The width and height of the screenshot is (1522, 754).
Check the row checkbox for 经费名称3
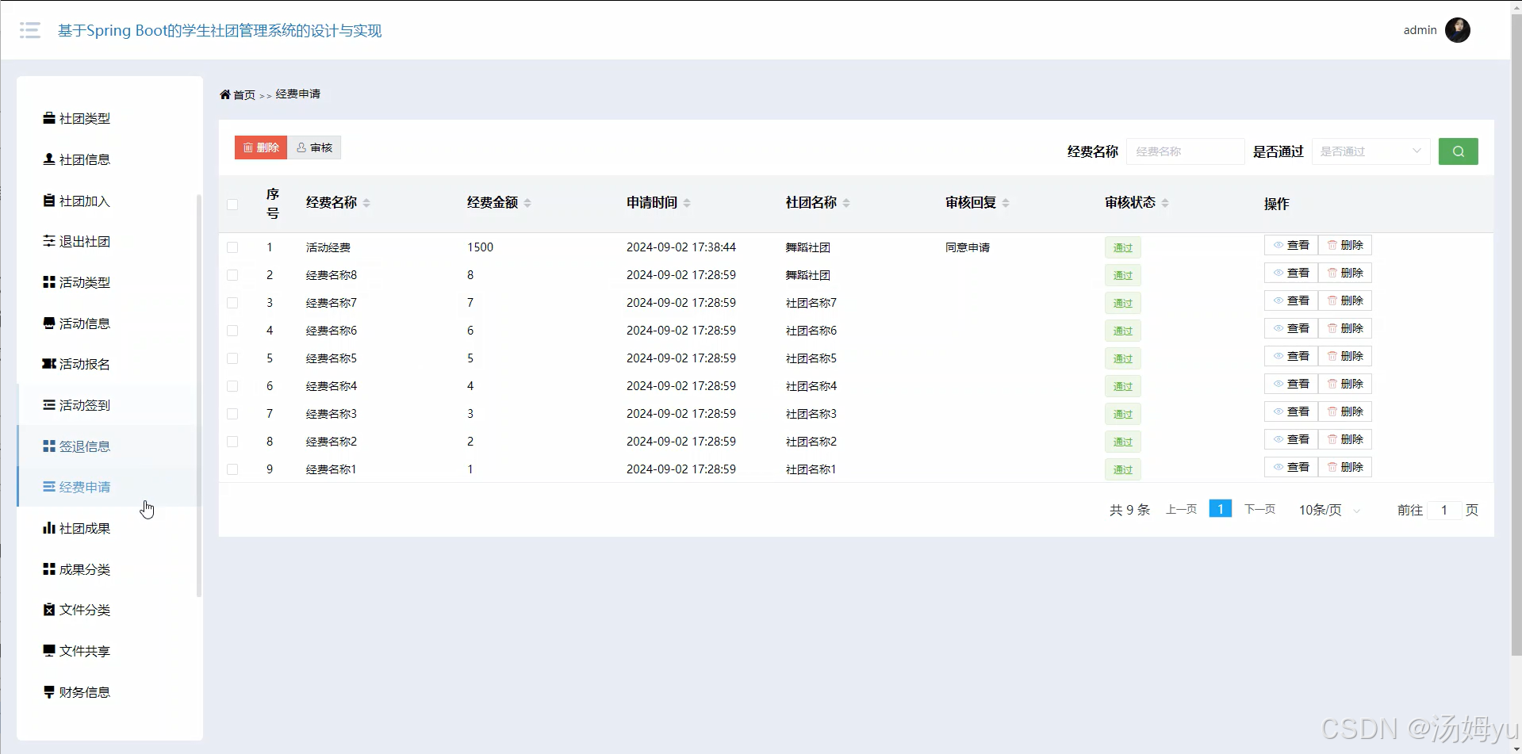click(x=232, y=414)
